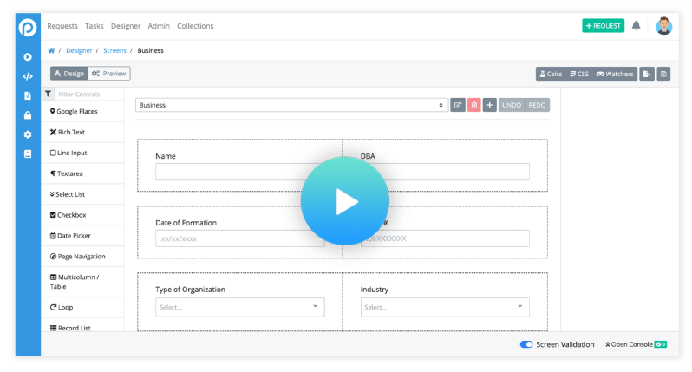
Task: Select the Multicolumn / Table control
Action: point(82,282)
